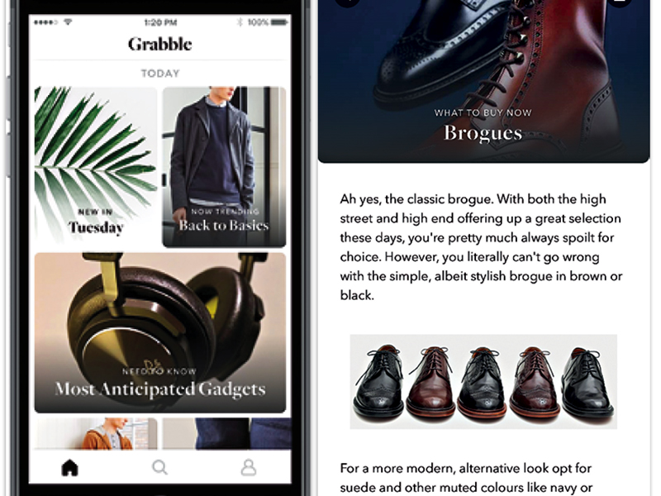The width and height of the screenshot is (661, 496).
Task: Click the What To Buy Now label
Action: tap(483, 112)
